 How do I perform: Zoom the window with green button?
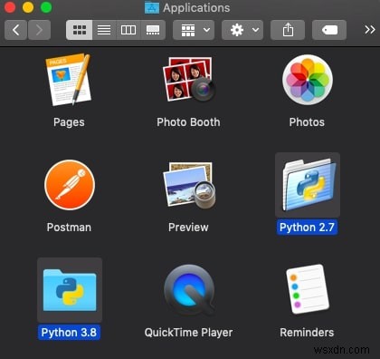point(46,7)
